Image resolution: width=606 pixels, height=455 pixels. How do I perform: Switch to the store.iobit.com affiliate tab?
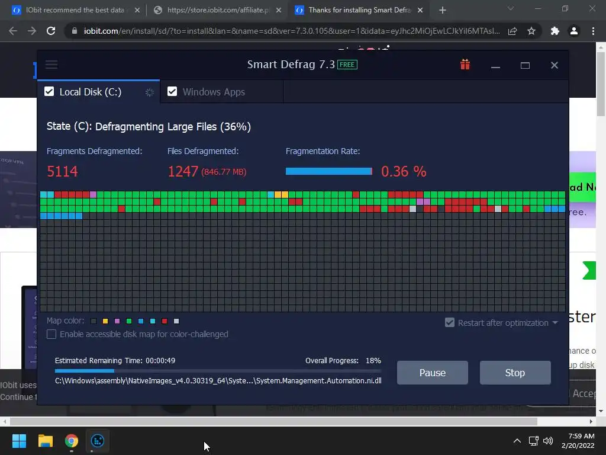pyautogui.click(x=218, y=10)
